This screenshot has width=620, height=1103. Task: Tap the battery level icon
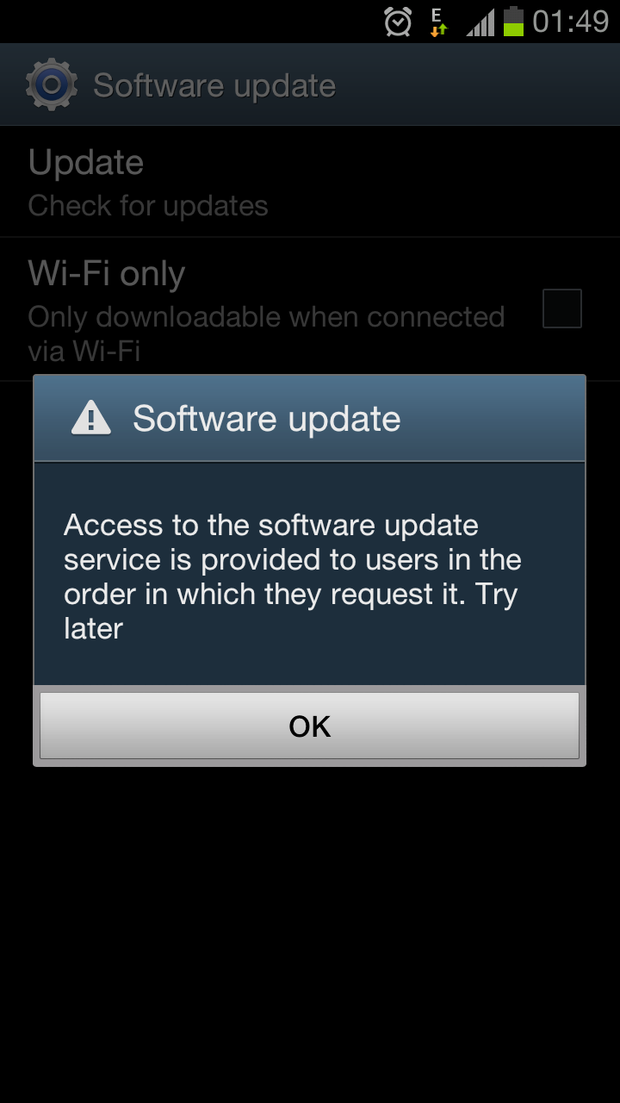pos(514,22)
